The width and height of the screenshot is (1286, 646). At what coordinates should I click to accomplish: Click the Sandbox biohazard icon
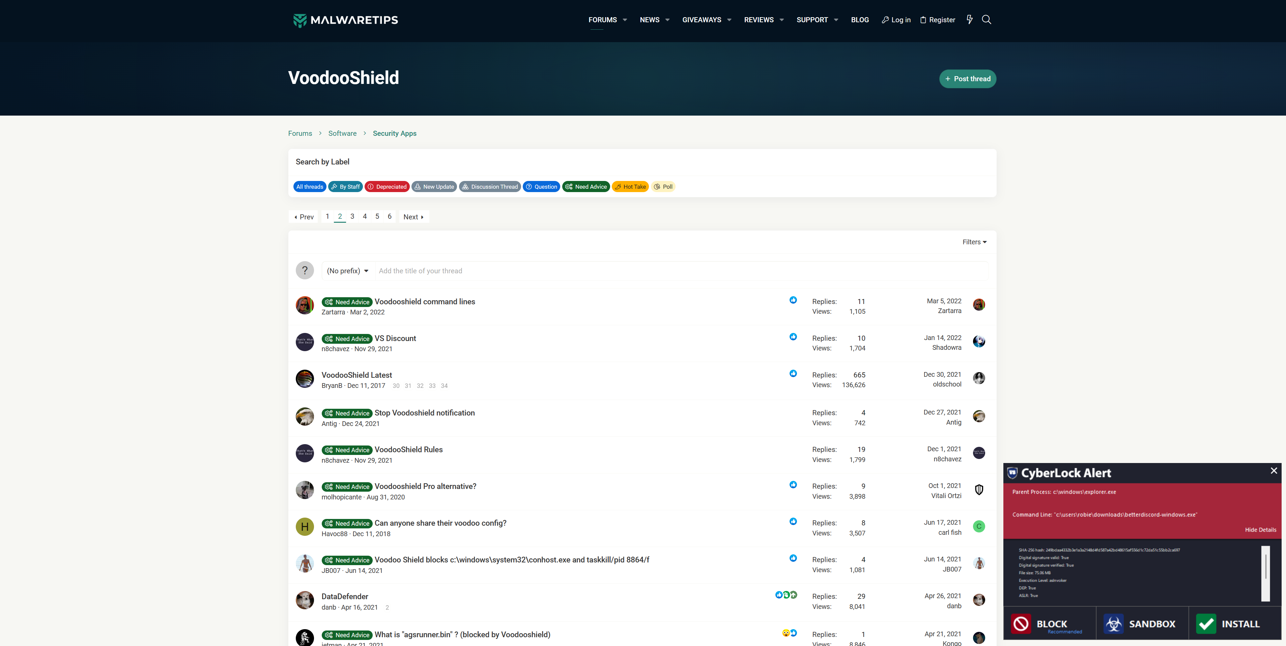[1113, 623]
